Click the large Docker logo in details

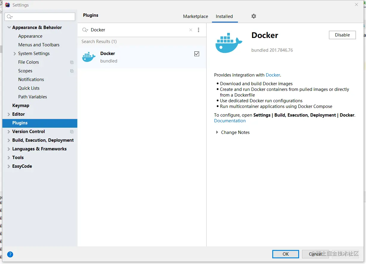pos(229,43)
